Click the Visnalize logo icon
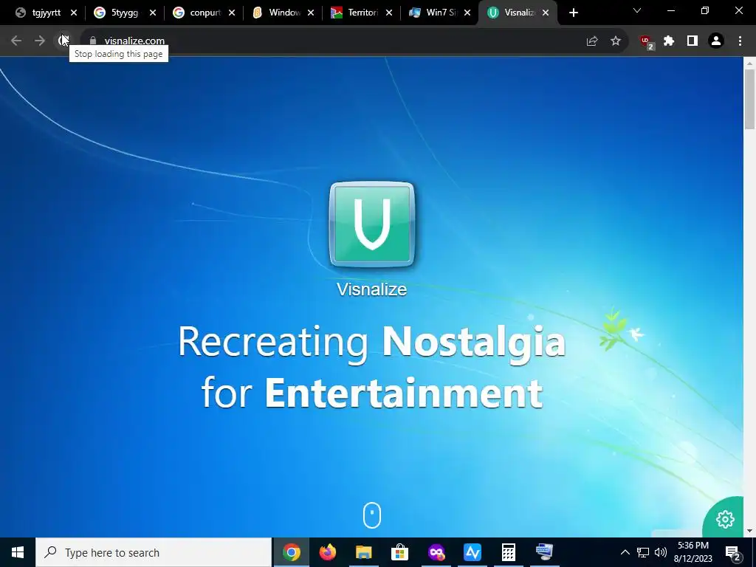 tap(372, 224)
